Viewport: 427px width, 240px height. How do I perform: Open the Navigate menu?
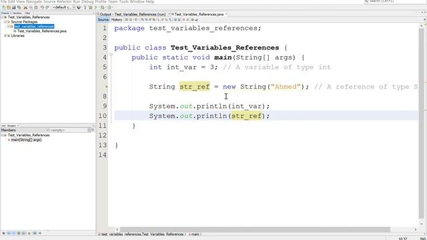pyautogui.click(x=34, y=1)
